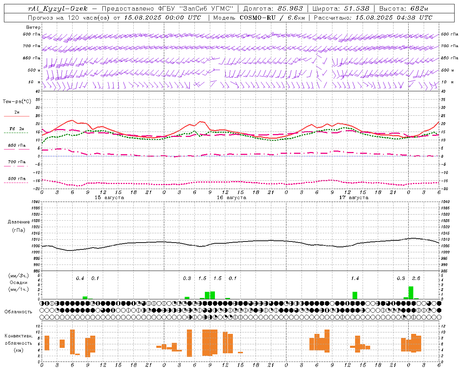Image resolution: width=460 pixels, height=368 pixels.
Task: Click the (км) unit label
Action: (x=18, y=350)
